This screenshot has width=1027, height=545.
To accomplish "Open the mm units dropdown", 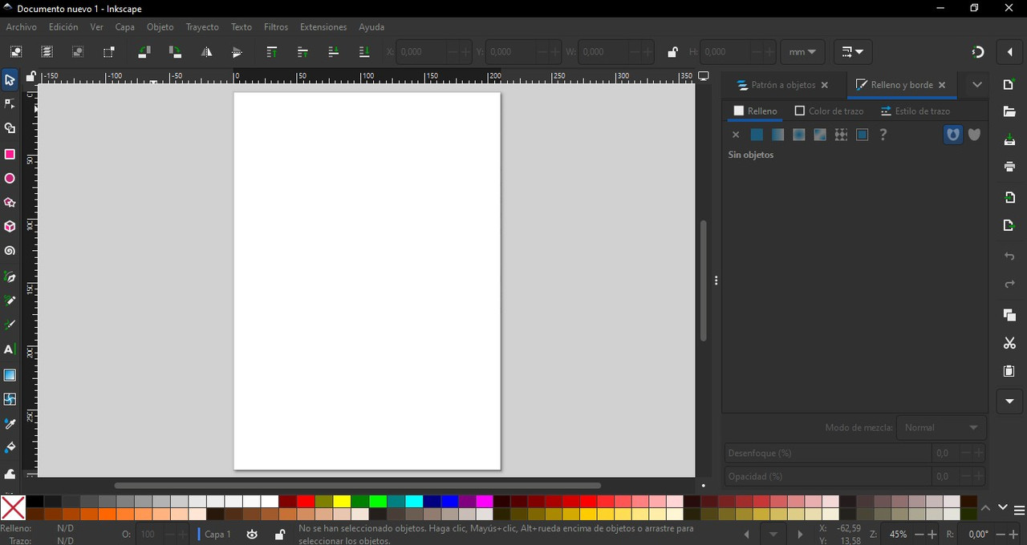I will click(802, 52).
